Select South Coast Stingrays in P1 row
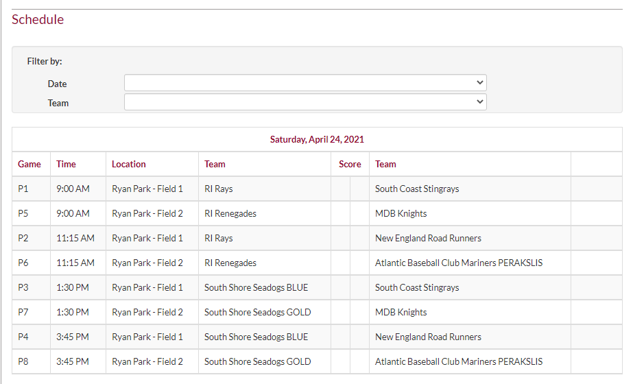The image size is (633, 384). 417,189
